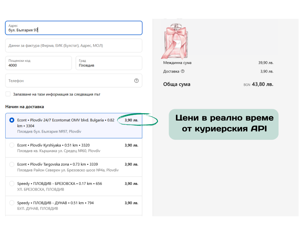Click the phone field help icon
Image resolution: width=299 pixels, height=233 pixels.
(136, 81)
